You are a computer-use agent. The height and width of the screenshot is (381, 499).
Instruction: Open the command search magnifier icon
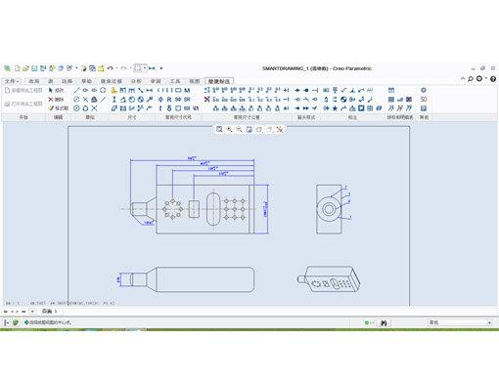[x=471, y=78]
